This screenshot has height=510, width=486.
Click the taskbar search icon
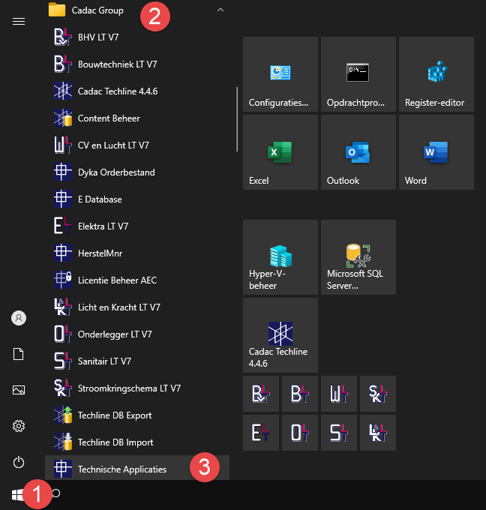(x=56, y=493)
